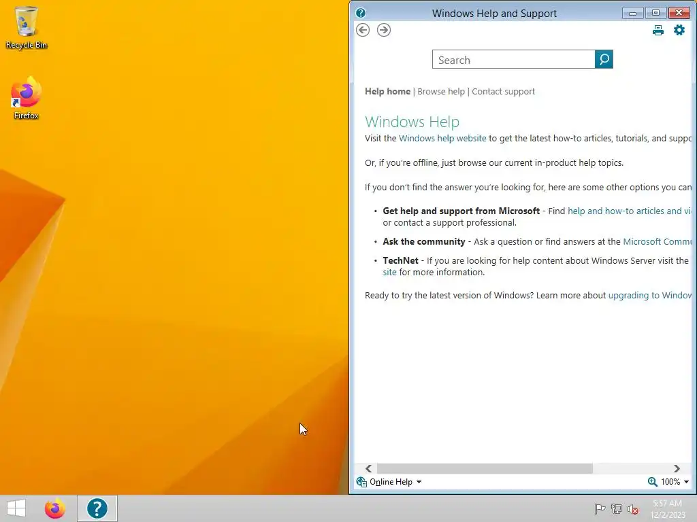Click the magnifier search button
The width and height of the screenshot is (697, 522).
tap(604, 60)
